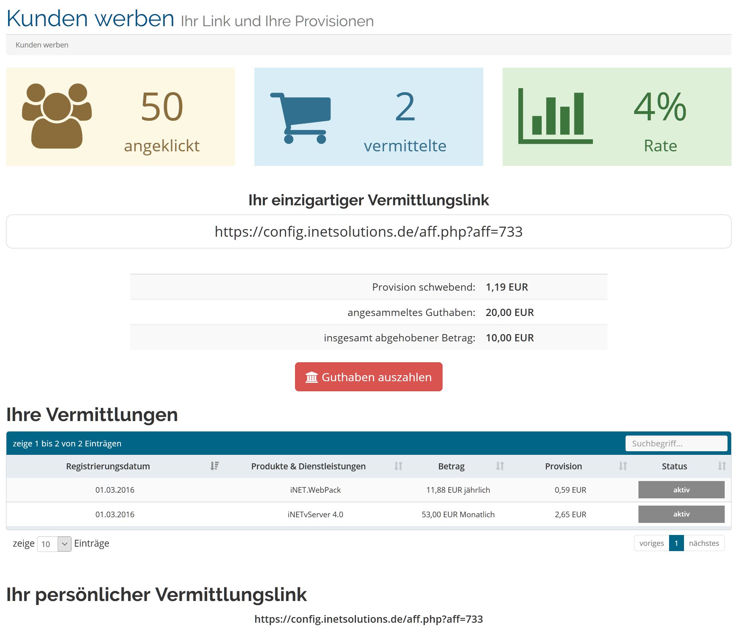The width and height of the screenshot is (738, 634).
Task: Click the shopping cart icon
Action: (x=300, y=118)
